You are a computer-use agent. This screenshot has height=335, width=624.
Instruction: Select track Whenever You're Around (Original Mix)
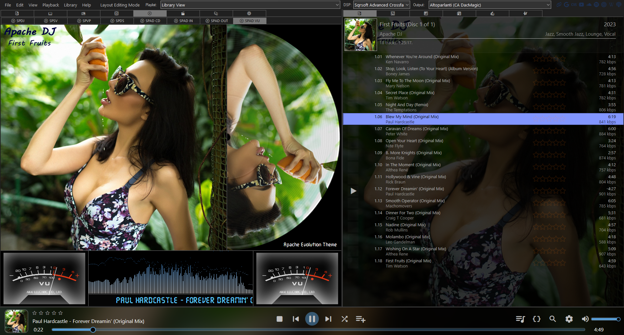(x=483, y=59)
